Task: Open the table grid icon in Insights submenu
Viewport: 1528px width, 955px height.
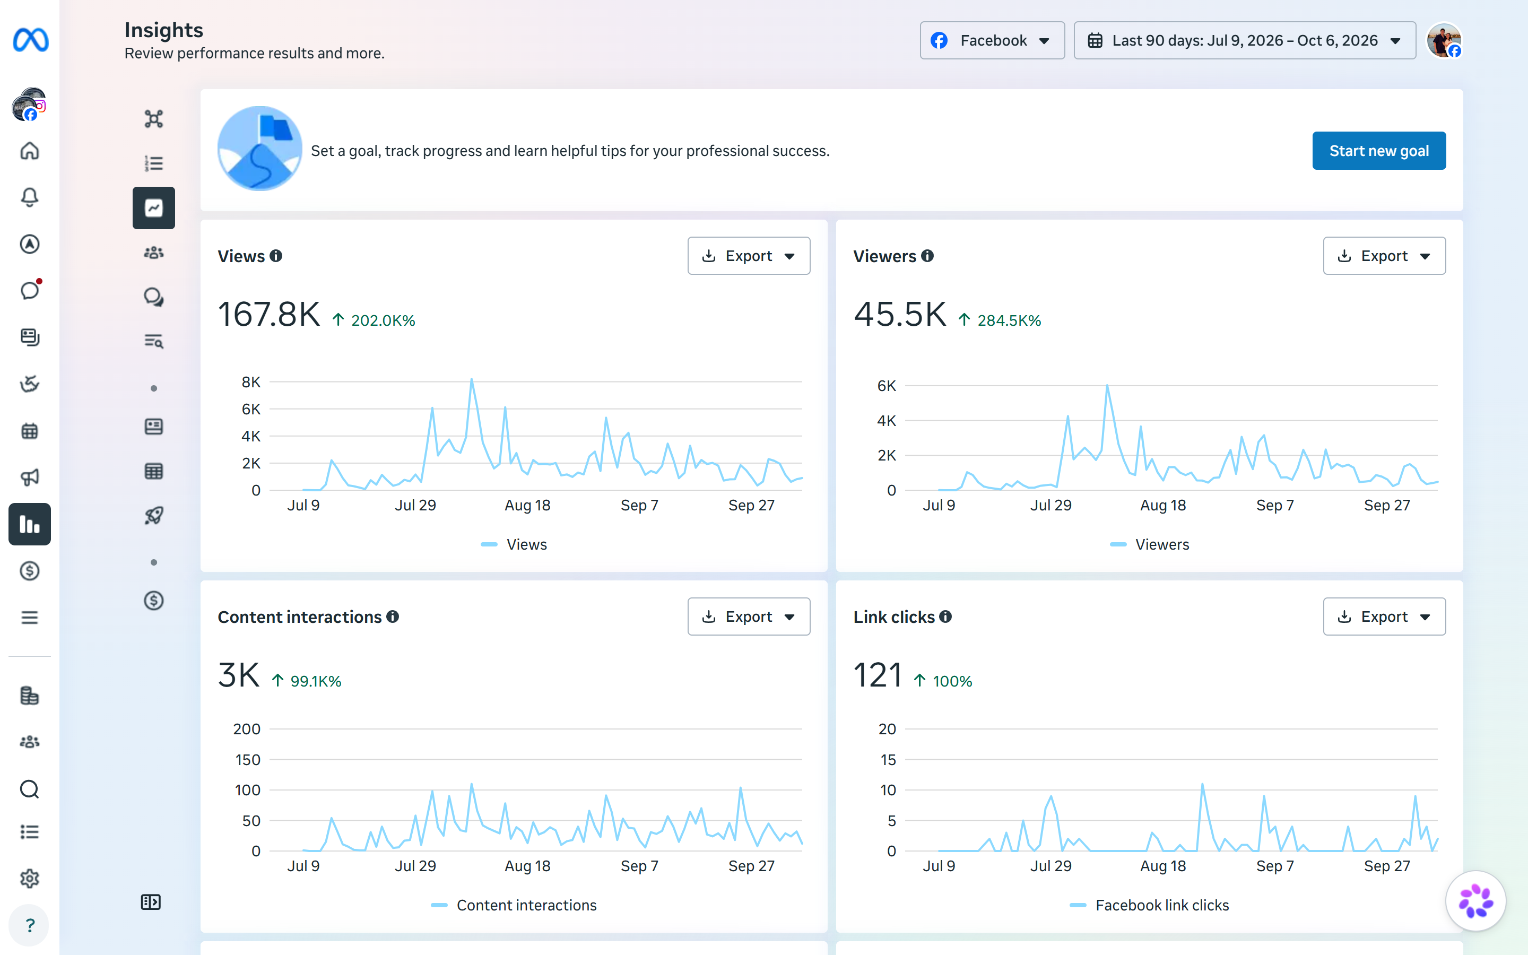Action: pyautogui.click(x=153, y=471)
